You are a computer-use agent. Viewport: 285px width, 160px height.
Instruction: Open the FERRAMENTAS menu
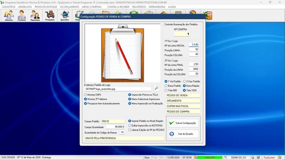point(157,7)
